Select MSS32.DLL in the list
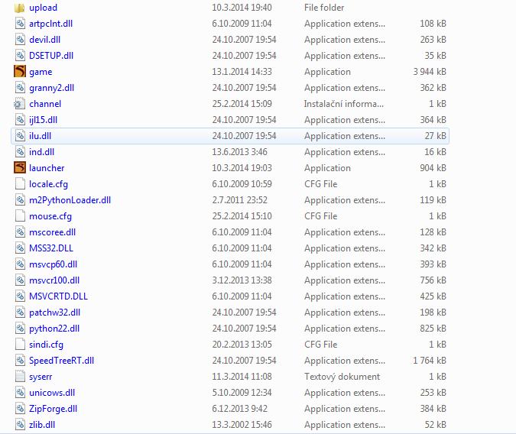516x434 pixels. (51, 248)
